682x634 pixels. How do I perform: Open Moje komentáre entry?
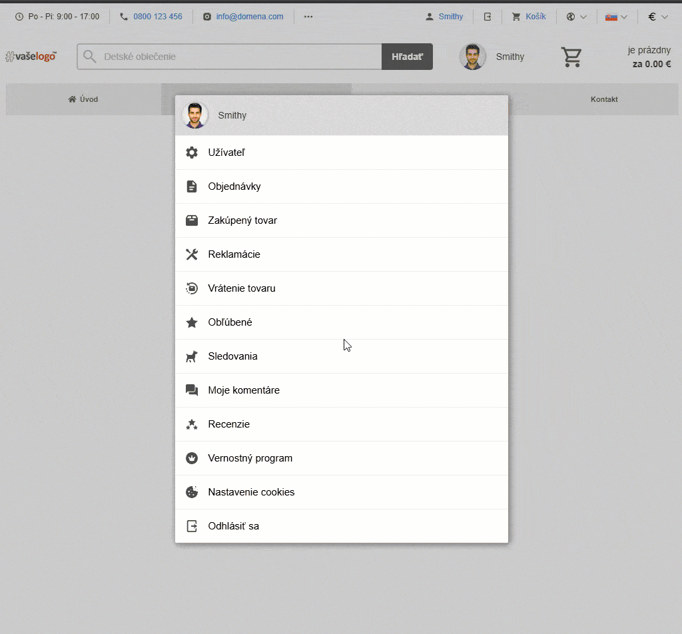click(342, 390)
